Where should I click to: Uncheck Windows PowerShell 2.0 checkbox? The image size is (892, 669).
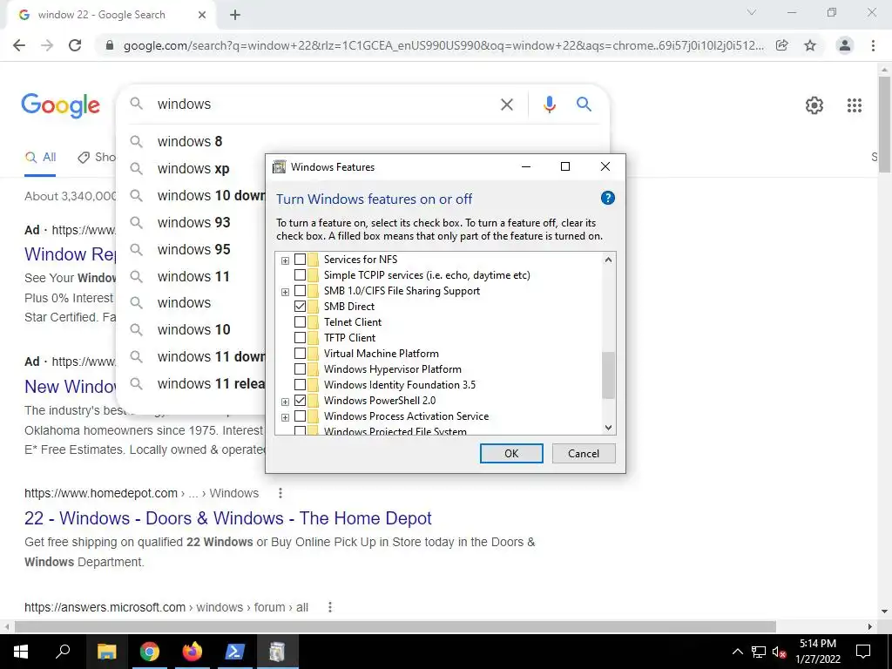[300, 401]
